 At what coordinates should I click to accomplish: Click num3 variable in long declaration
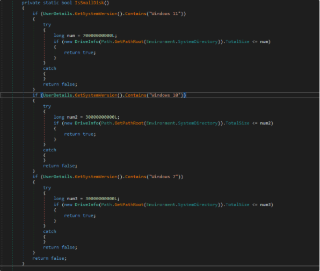[x=72, y=199]
